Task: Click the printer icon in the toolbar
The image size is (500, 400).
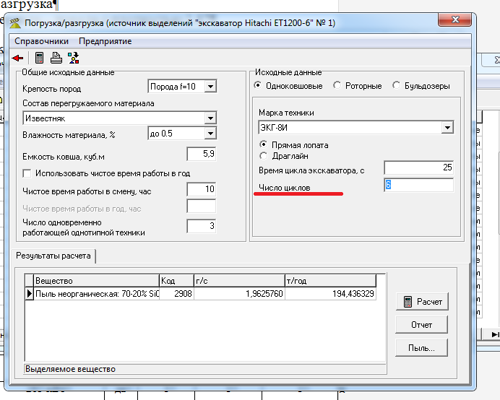Action: point(56,58)
